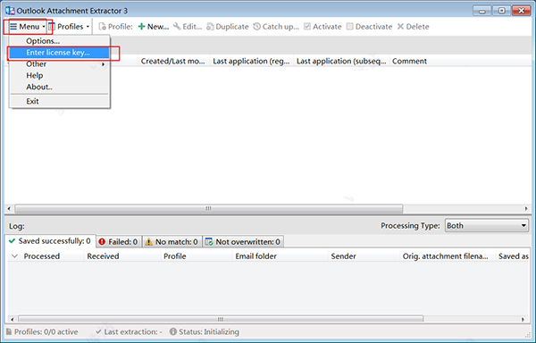
Task: Switch to the Failed: 0 tab
Action: [x=118, y=242]
